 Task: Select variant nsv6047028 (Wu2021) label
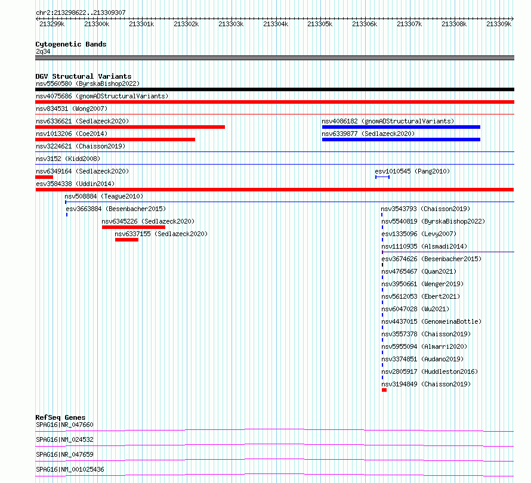coord(415,309)
